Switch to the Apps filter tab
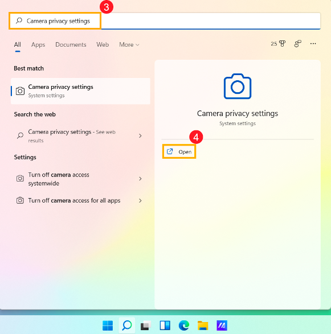 click(x=38, y=44)
